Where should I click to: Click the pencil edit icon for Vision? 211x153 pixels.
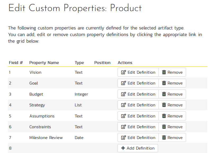[123, 72]
